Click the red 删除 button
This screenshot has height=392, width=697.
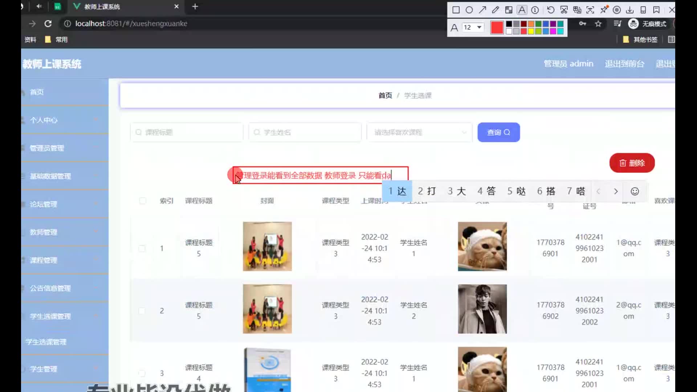pyautogui.click(x=632, y=163)
